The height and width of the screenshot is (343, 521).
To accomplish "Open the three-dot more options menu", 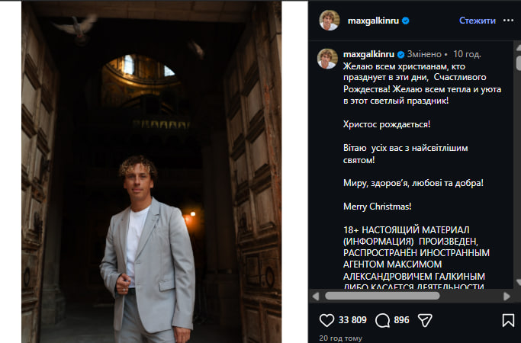I will pos(509,21).
